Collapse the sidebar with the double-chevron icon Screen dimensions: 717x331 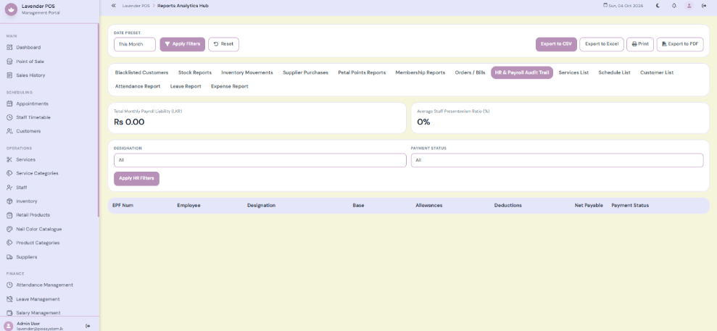tap(113, 6)
